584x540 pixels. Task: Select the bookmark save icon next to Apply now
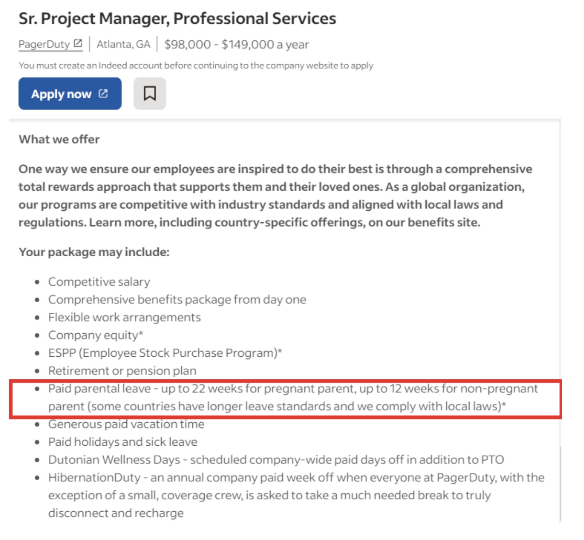point(150,93)
